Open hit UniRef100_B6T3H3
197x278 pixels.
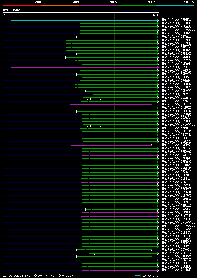pyautogui.click(x=177, y=43)
